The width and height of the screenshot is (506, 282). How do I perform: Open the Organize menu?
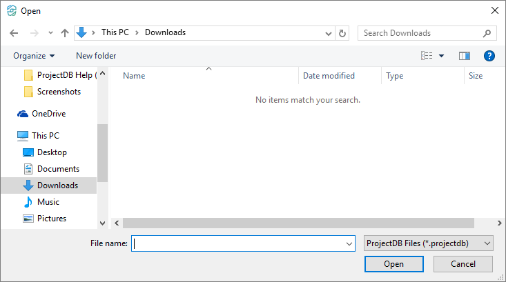click(34, 56)
